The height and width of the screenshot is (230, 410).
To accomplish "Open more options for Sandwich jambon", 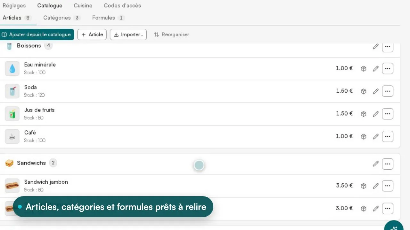I will (388, 186).
